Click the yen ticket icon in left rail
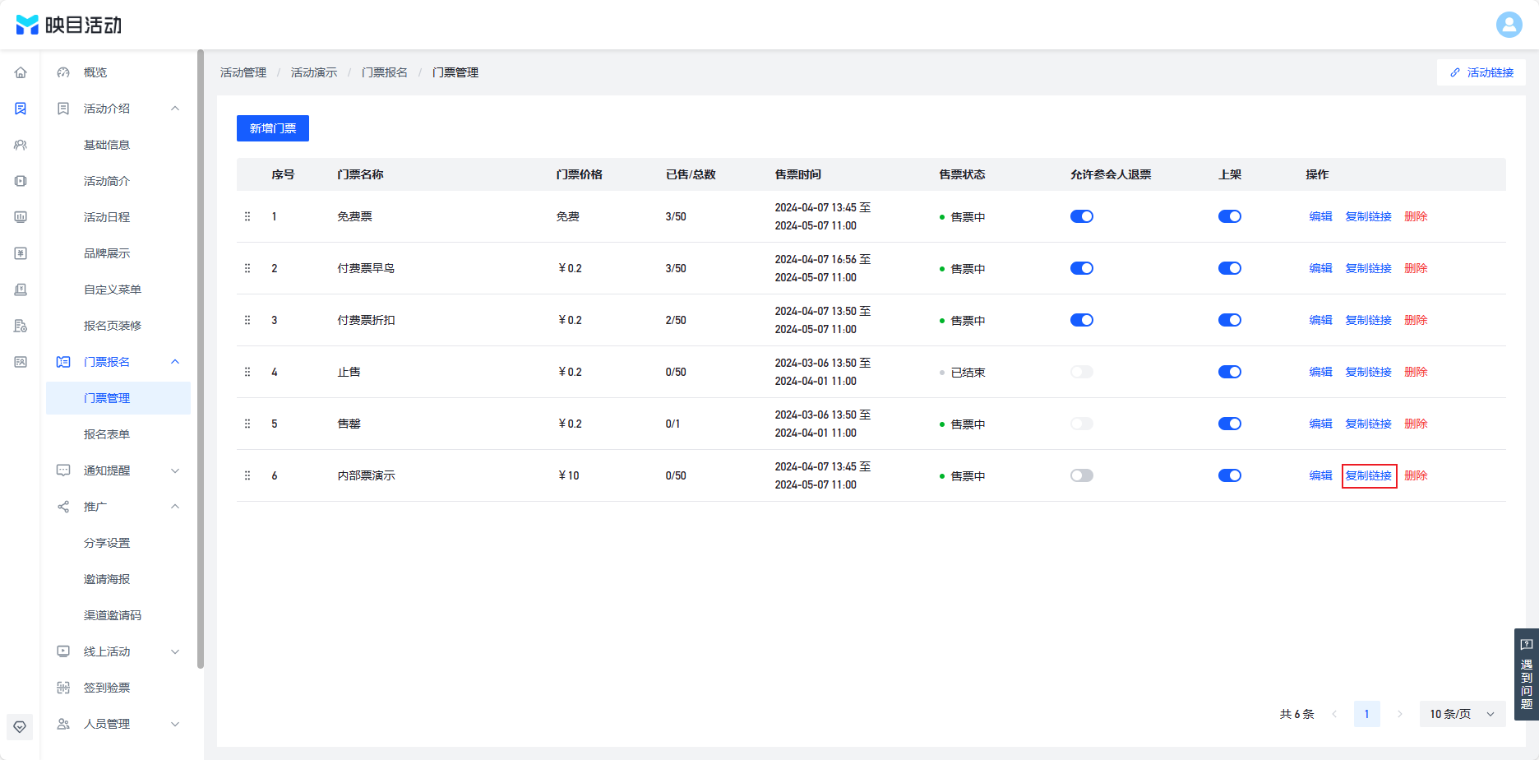Image resolution: width=1539 pixels, height=760 pixels. pyautogui.click(x=21, y=253)
